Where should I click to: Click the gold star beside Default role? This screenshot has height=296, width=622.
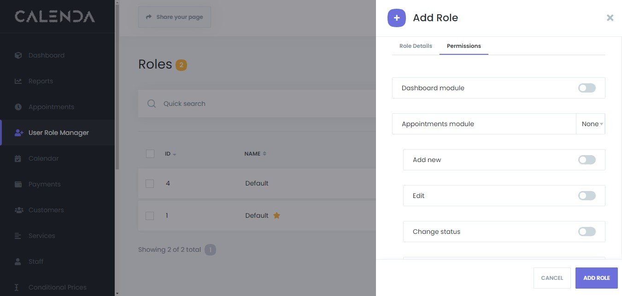tap(276, 215)
